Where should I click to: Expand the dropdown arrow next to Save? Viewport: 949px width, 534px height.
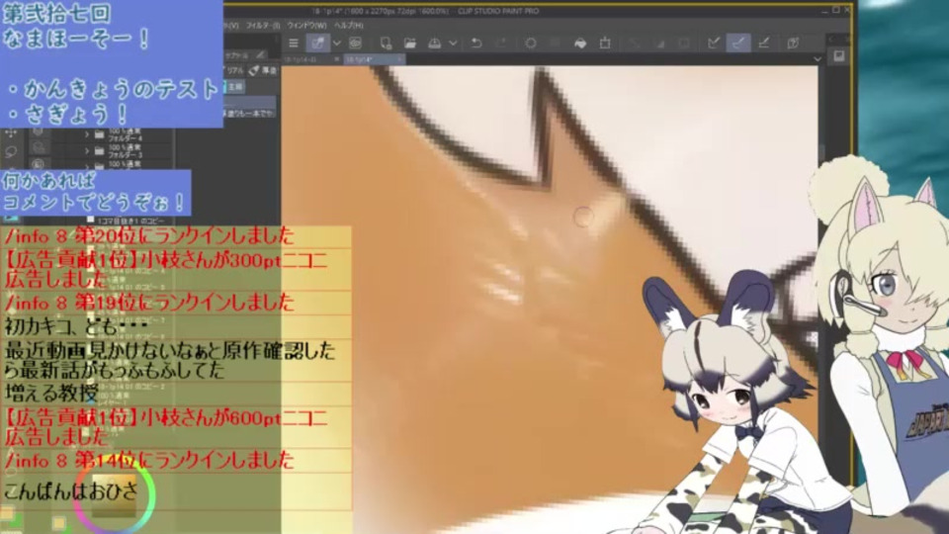(x=453, y=43)
